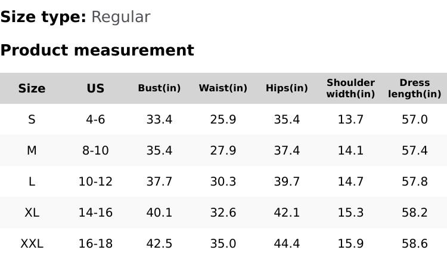This screenshot has height=259, width=447.
Task: Click the L size row label
Action: point(32,181)
